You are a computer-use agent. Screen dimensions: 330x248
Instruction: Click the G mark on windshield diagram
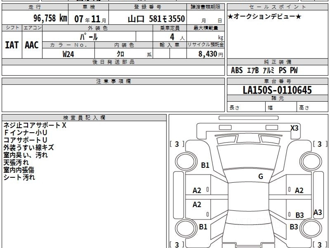point(261,177)
